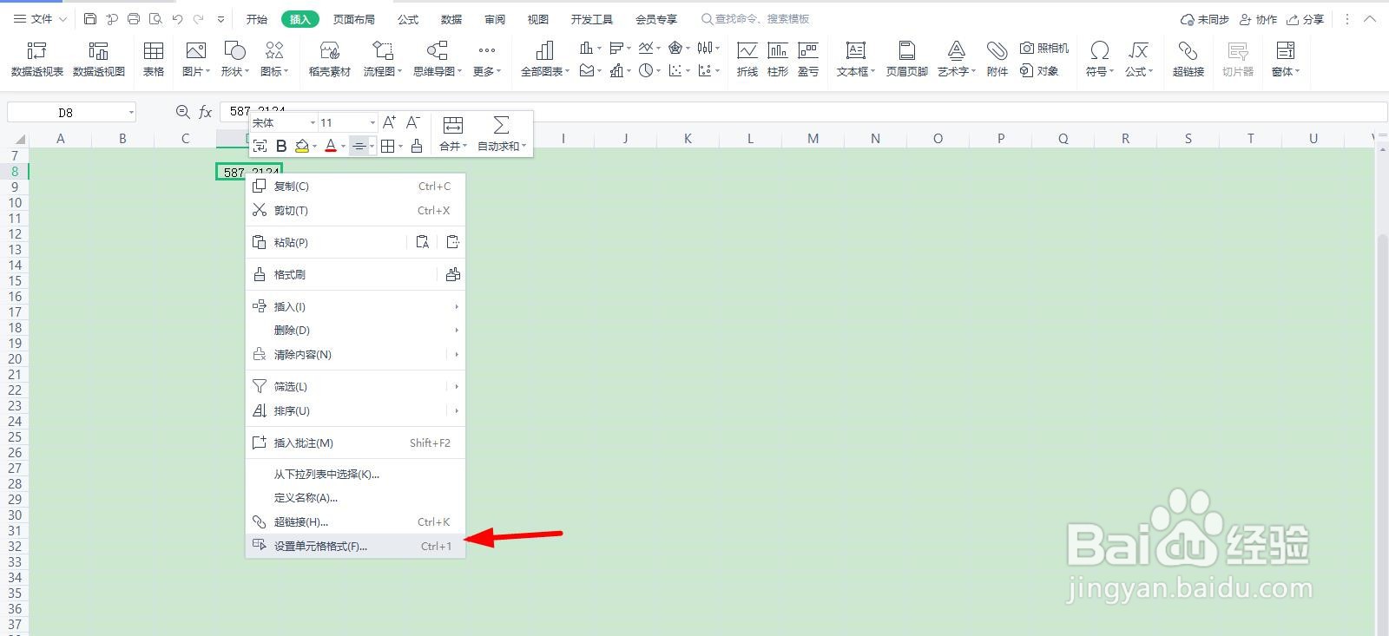This screenshot has height=636, width=1389.
Task: Click the Table (表格) icon
Action: [154, 59]
